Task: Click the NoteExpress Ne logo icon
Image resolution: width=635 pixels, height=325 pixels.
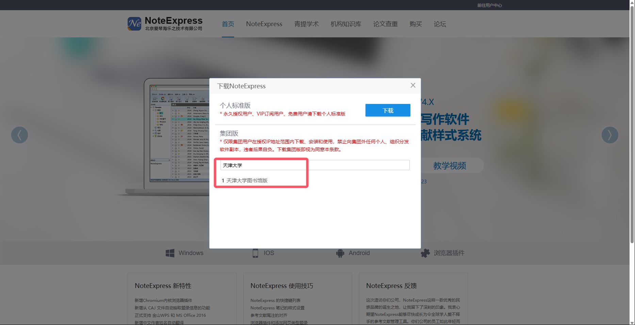Action: pyautogui.click(x=134, y=24)
